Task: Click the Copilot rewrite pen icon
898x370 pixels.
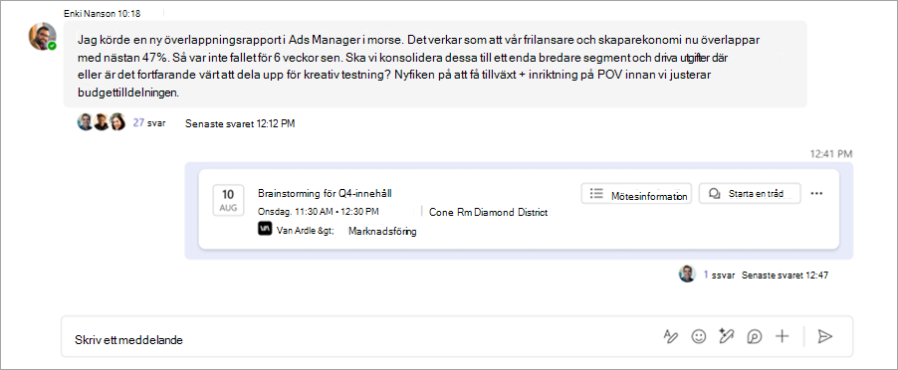Action: [726, 337]
